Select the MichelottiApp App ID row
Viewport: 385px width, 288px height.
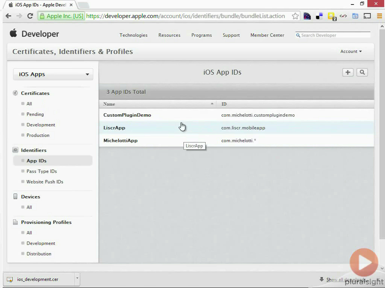[236, 140]
